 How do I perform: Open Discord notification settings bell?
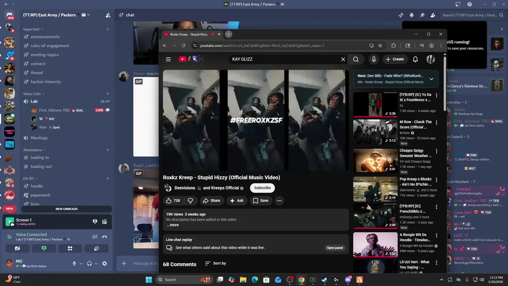pyautogui.click(x=412, y=15)
